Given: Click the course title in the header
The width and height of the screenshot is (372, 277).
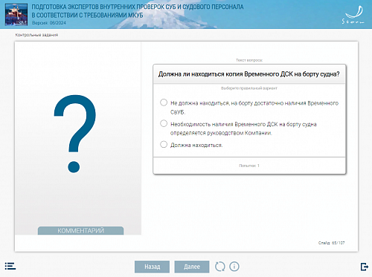Looking at the screenshot, I should (x=138, y=11).
